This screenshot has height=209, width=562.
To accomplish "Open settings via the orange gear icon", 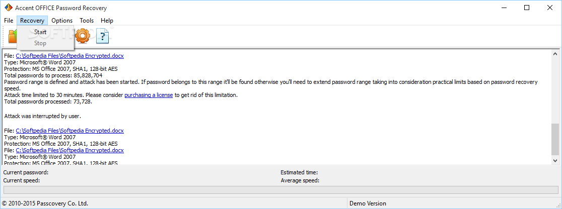I will pyautogui.click(x=82, y=36).
